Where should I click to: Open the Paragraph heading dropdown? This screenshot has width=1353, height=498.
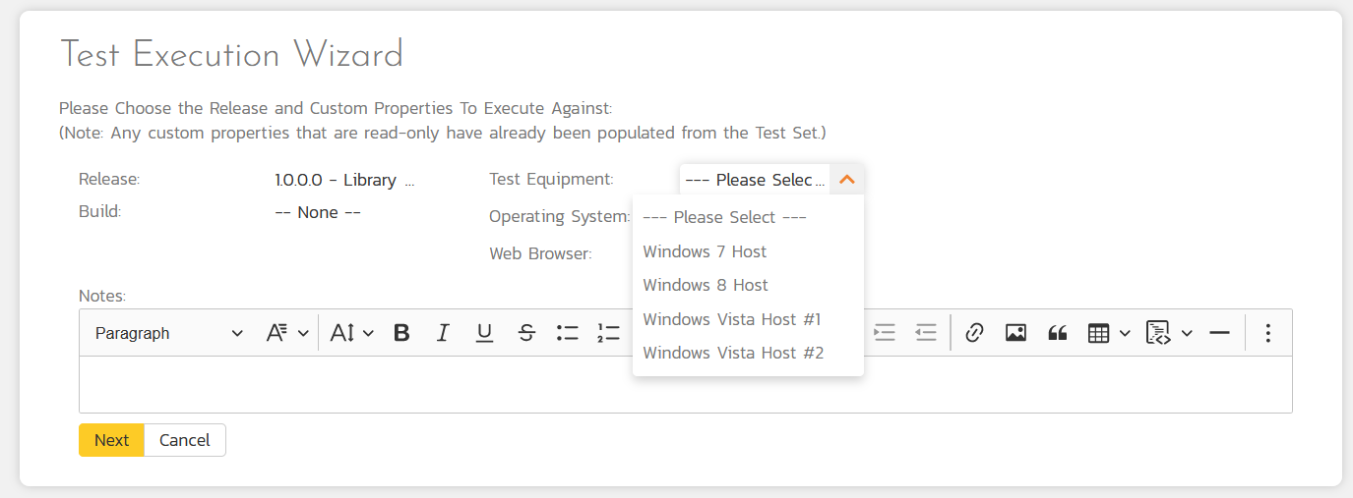coord(168,333)
